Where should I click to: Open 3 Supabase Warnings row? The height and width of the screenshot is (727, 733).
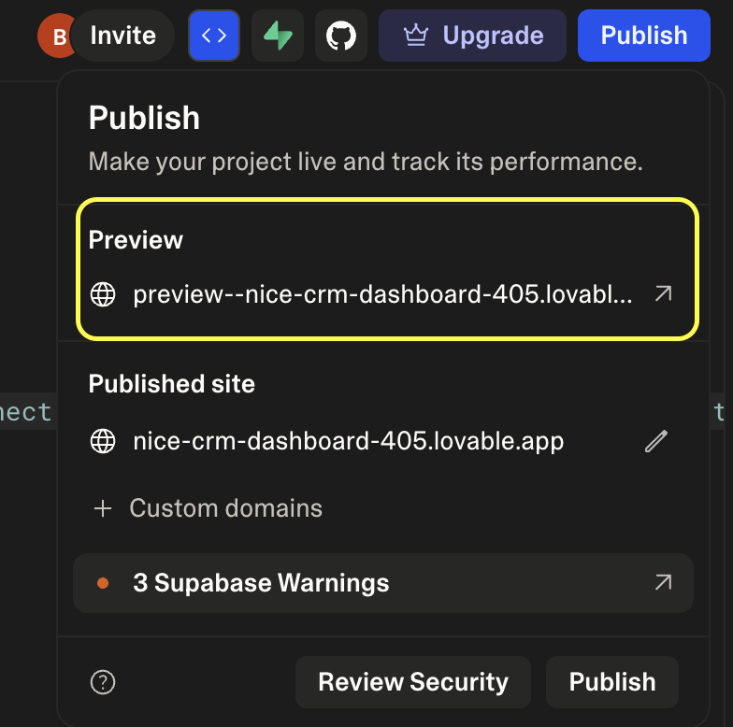383,583
